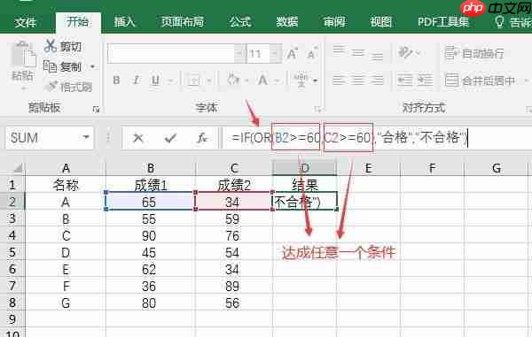The width and height of the screenshot is (532, 337).
Task: Select cell containing 90
Action: pyautogui.click(x=151, y=235)
